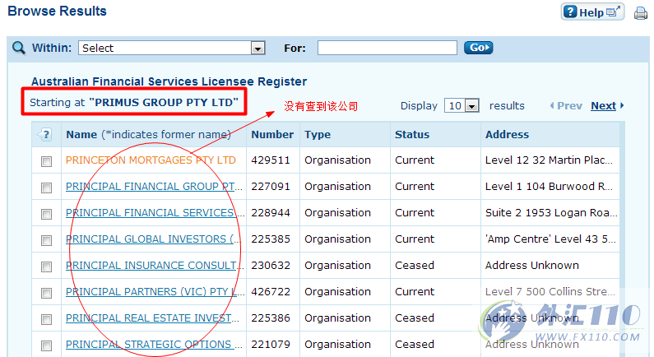Open the Within Select dropdown
Viewport: 654px width, 357px height.
(x=172, y=48)
